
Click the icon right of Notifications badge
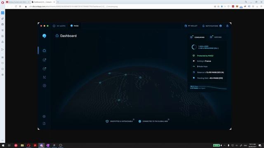pyautogui.click(x=227, y=26)
